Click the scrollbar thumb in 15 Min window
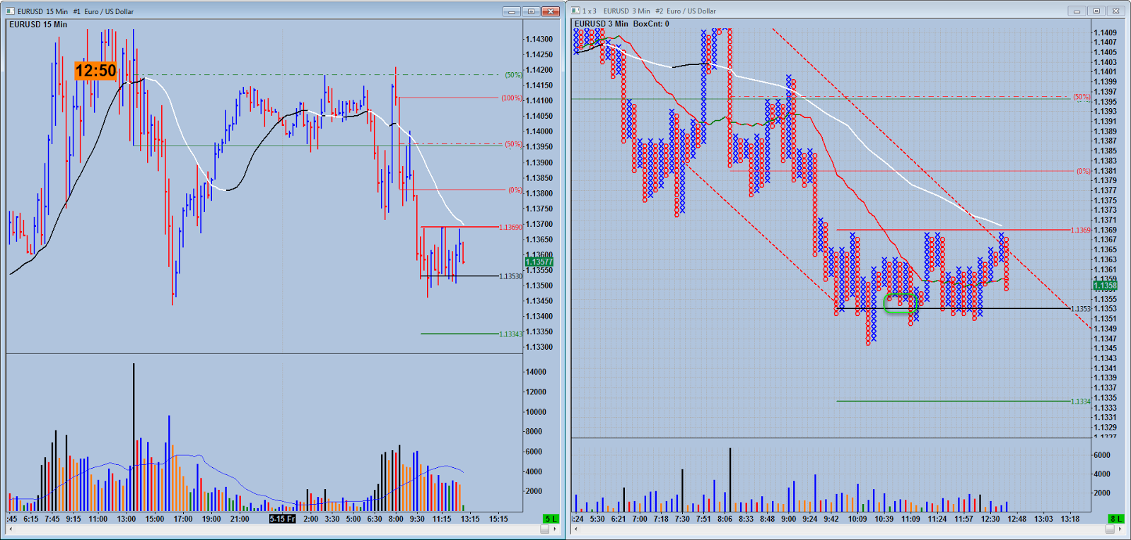The image size is (1131, 540). pyautogui.click(x=545, y=529)
